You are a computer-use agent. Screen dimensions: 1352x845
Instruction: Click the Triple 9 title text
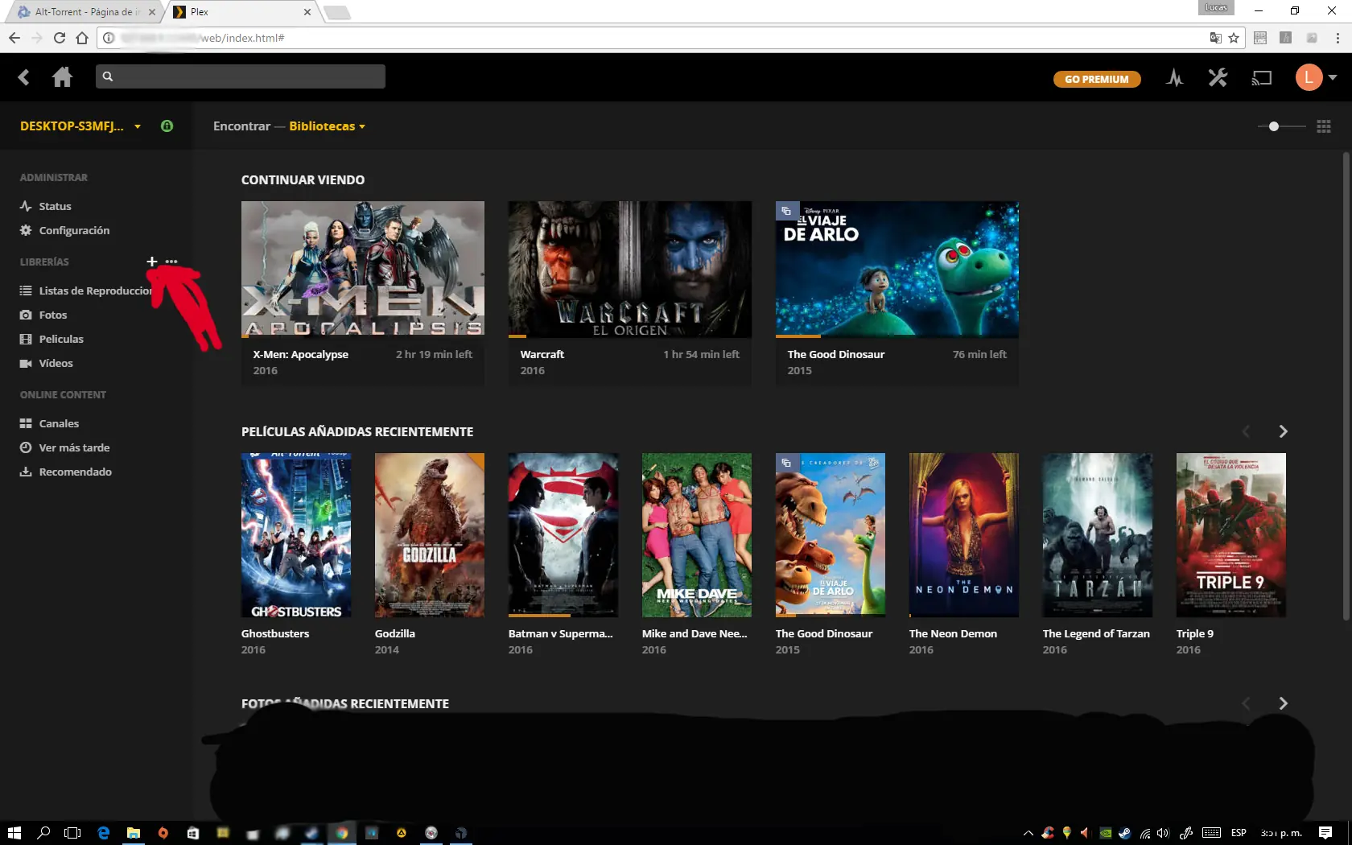coord(1195,634)
